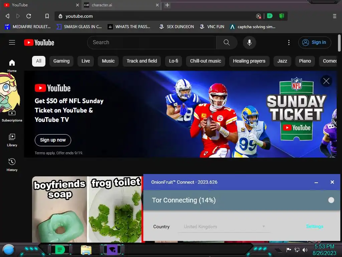Open Subscriptions in sidebar
Image resolution: width=342 pixels, height=257 pixels.
point(12,116)
